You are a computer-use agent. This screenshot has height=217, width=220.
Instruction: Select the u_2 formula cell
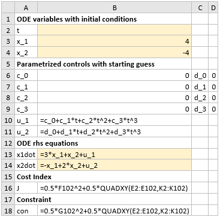click(114, 132)
